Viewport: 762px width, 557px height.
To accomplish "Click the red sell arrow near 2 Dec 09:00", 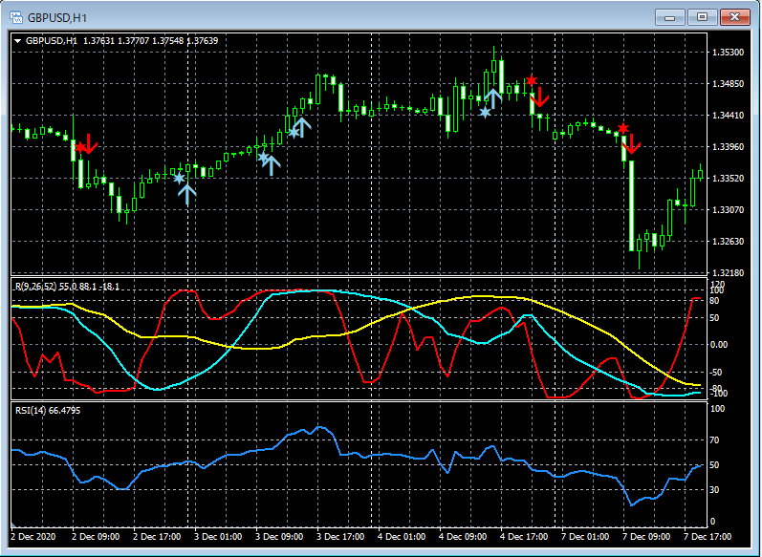I will pos(89,144).
